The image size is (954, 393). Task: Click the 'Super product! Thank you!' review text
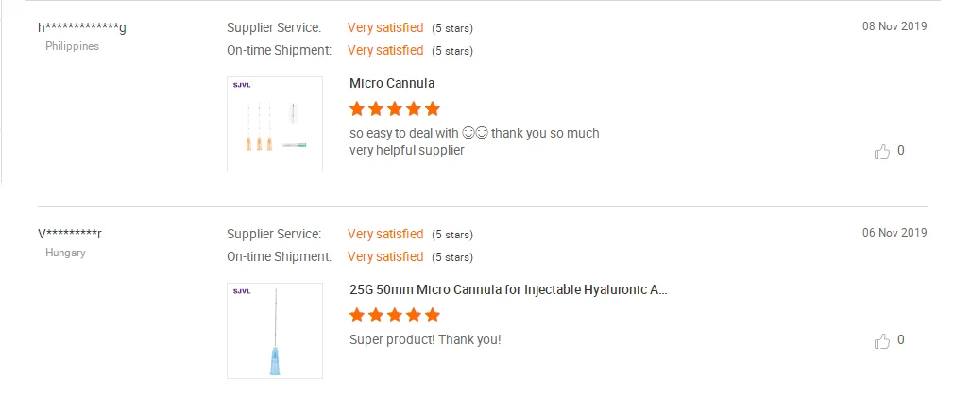coord(425,339)
